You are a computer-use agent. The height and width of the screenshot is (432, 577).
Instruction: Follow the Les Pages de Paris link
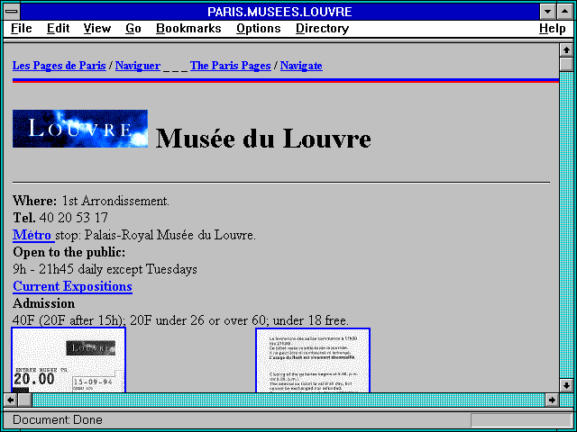(x=60, y=66)
